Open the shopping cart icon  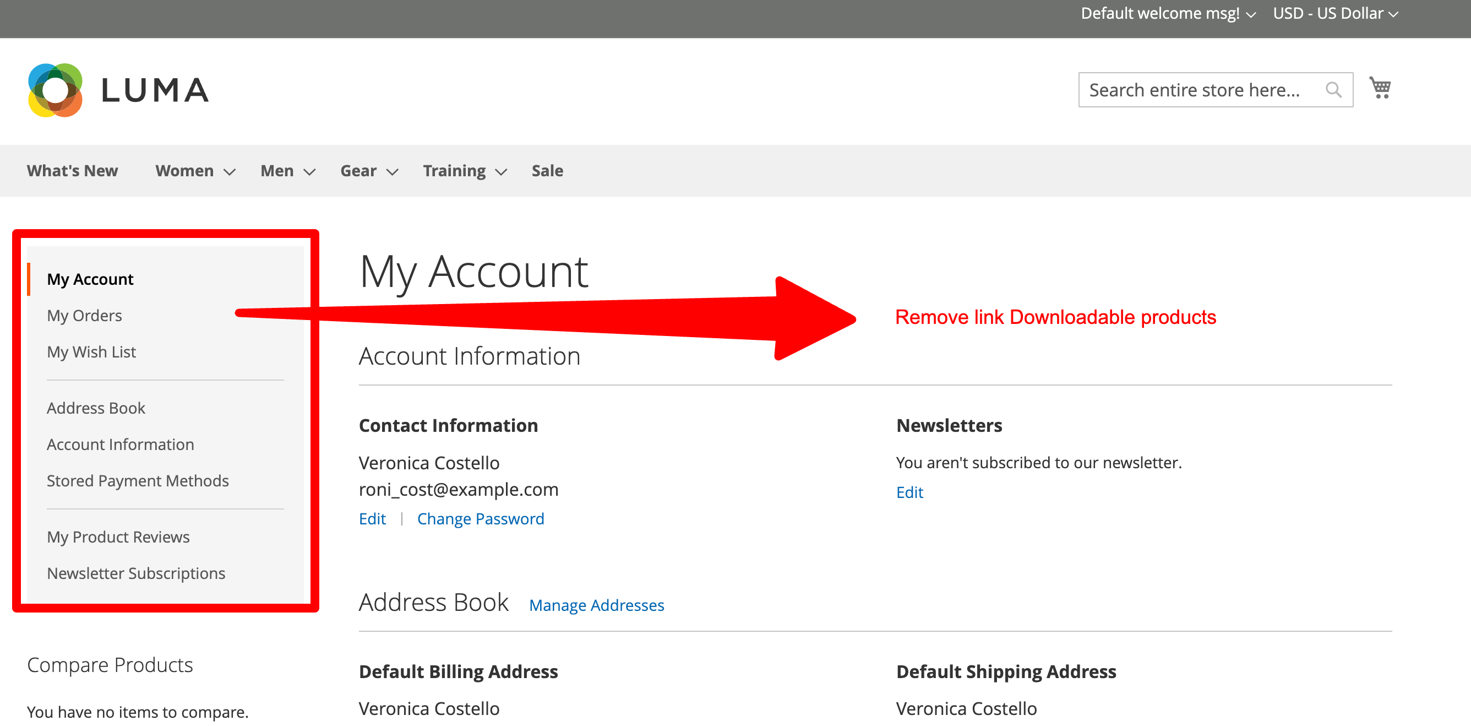1380,88
